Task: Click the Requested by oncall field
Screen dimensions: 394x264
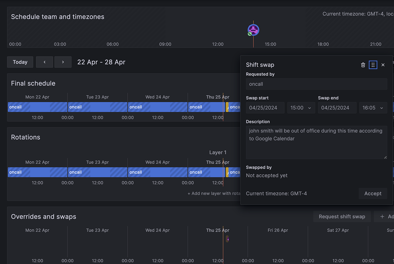Action: (316, 84)
